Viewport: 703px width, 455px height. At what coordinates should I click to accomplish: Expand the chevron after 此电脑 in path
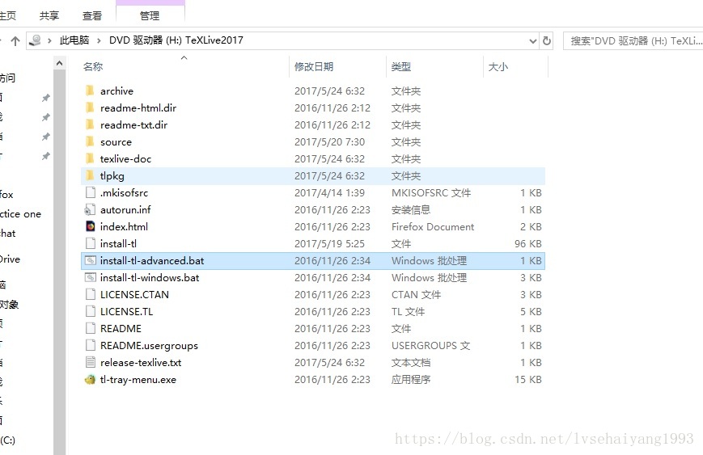coord(99,40)
